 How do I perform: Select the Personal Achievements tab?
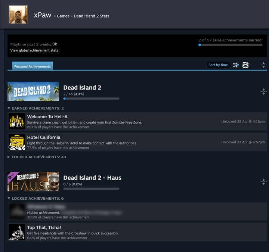pyautogui.click(x=33, y=66)
